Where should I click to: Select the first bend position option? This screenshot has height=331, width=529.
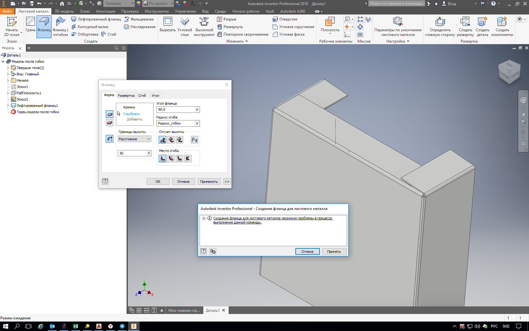tap(162, 159)
